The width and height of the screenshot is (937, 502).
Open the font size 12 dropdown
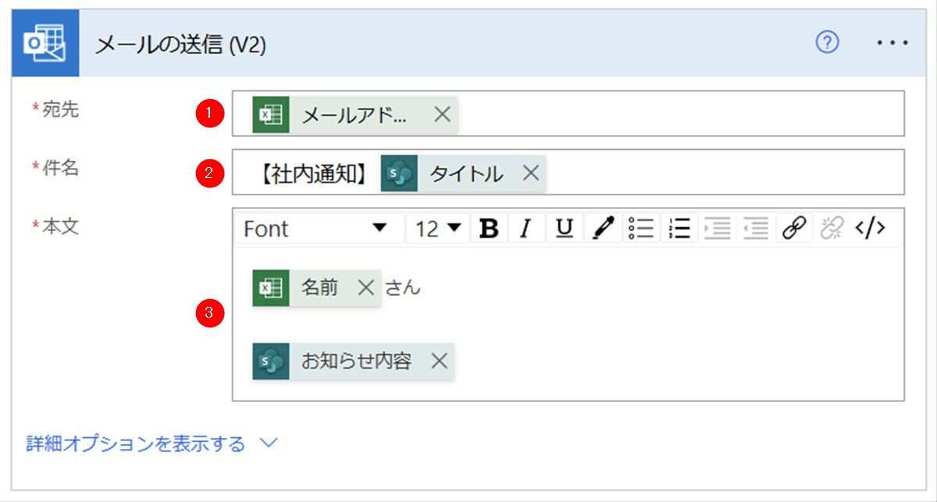438,229
